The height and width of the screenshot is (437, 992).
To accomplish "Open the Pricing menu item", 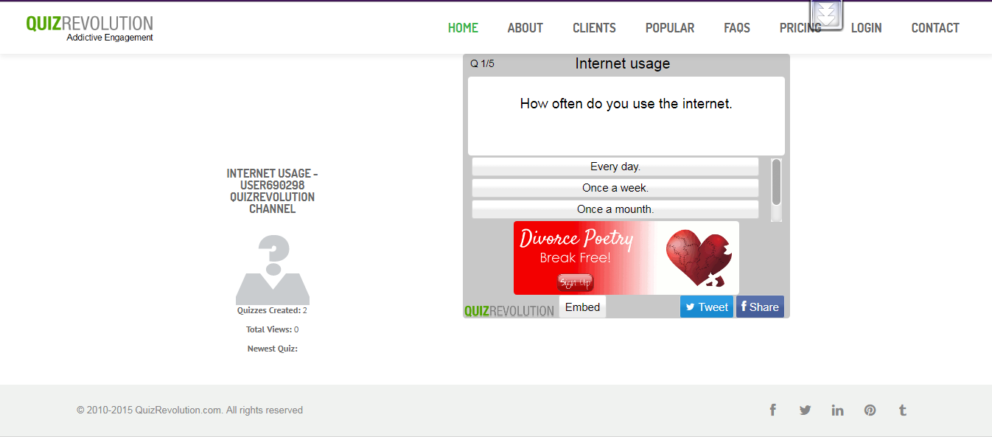I will (x=800, y=28).
